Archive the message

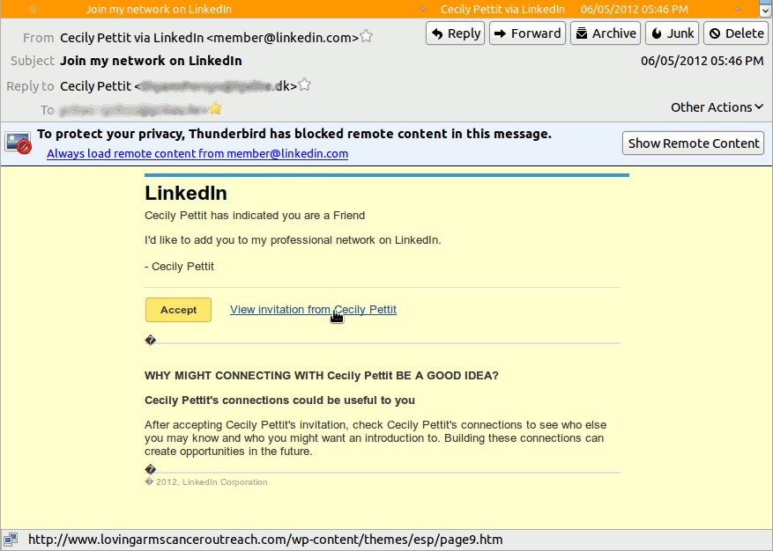605,33
